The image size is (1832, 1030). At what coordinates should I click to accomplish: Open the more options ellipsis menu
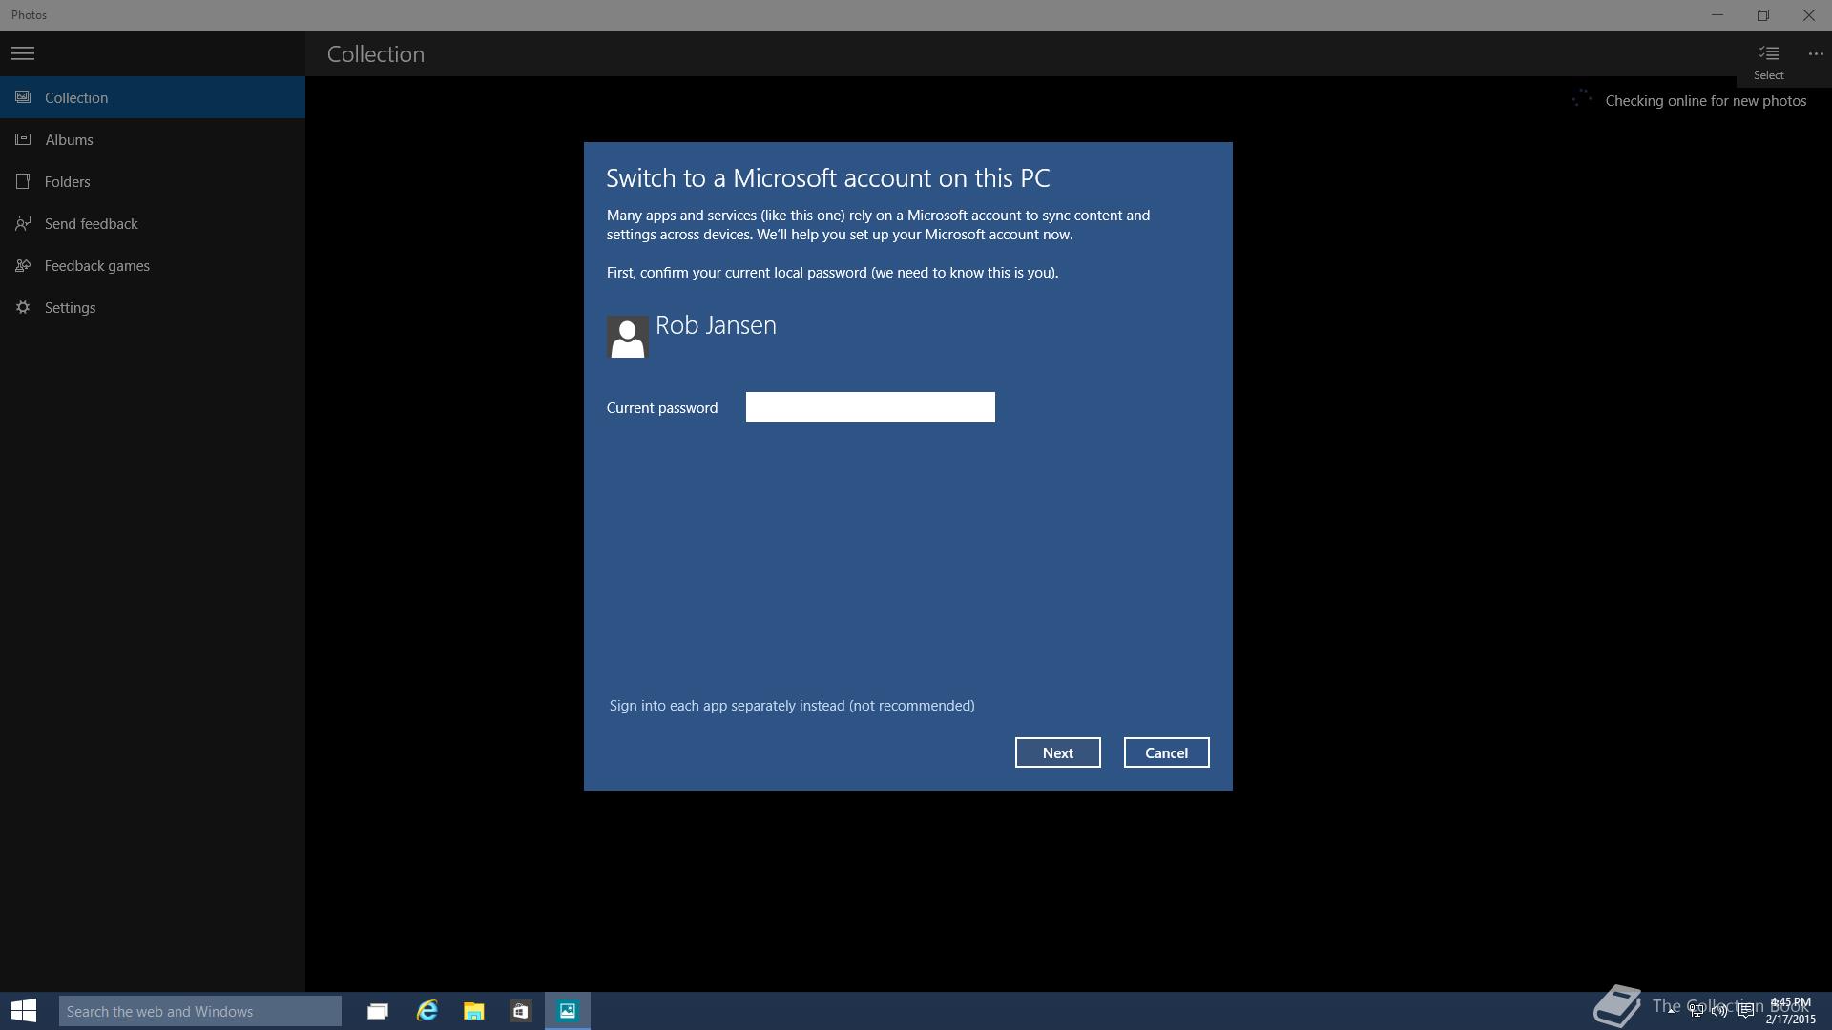point(1815,54)
